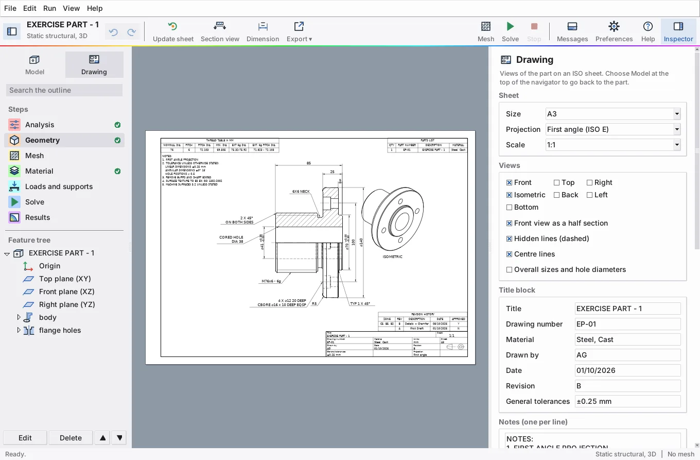Open Preferences
The width and height of the screenshot is (700, 460).
tap(614, 31)
